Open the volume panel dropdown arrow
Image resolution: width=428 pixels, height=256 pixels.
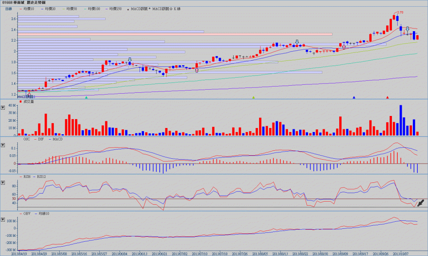pos(3,107)
